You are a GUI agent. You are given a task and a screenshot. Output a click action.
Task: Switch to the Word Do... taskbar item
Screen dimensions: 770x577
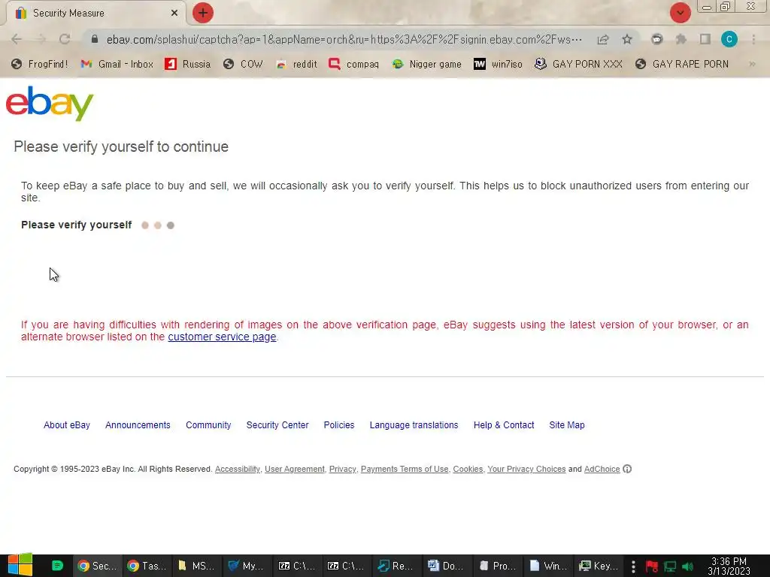point(447,566)
